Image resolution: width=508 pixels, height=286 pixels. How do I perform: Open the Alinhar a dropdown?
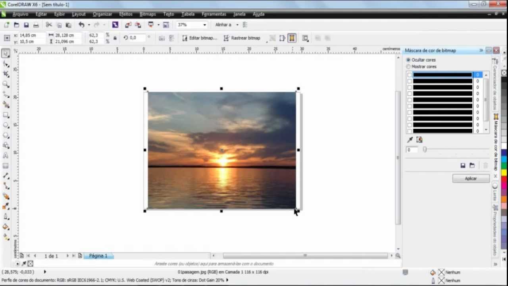(x=237, y=25)
